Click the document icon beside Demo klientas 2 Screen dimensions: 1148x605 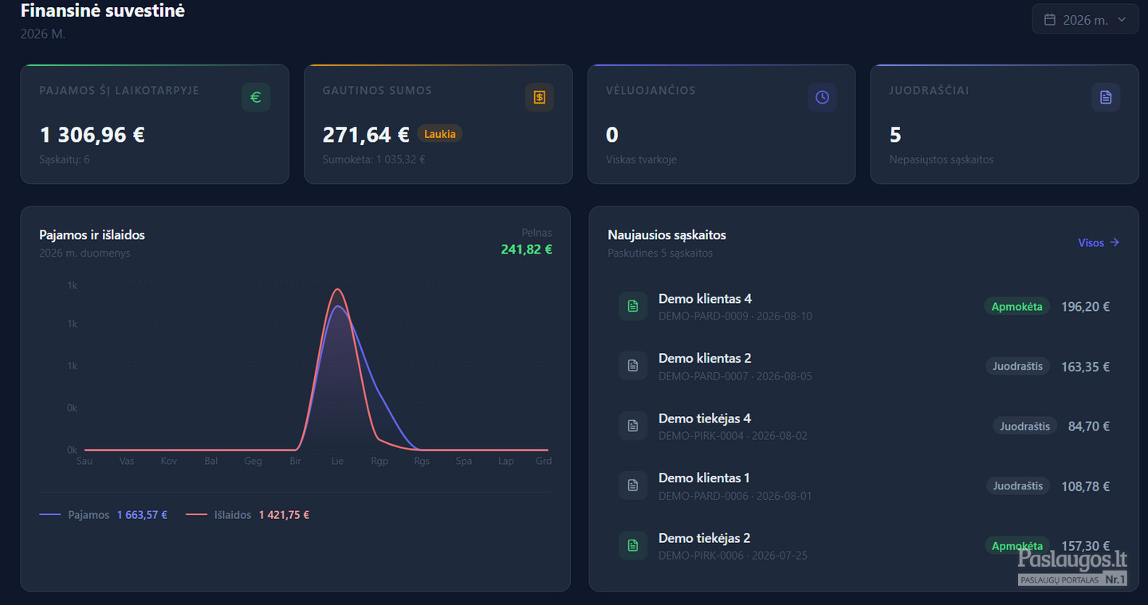coord(633,366)
